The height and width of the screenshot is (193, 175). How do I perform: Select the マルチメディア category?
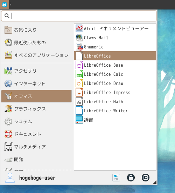point(36,147)
